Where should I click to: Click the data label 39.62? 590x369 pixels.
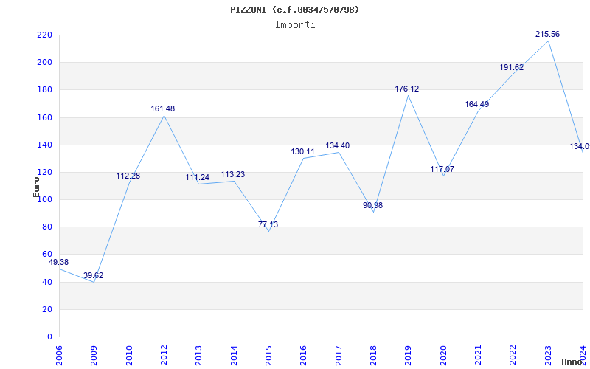[94, 275]
